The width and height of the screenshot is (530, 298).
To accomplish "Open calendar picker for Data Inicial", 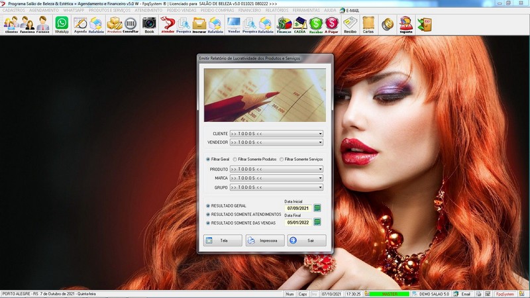I will click(x=317, y=208).
